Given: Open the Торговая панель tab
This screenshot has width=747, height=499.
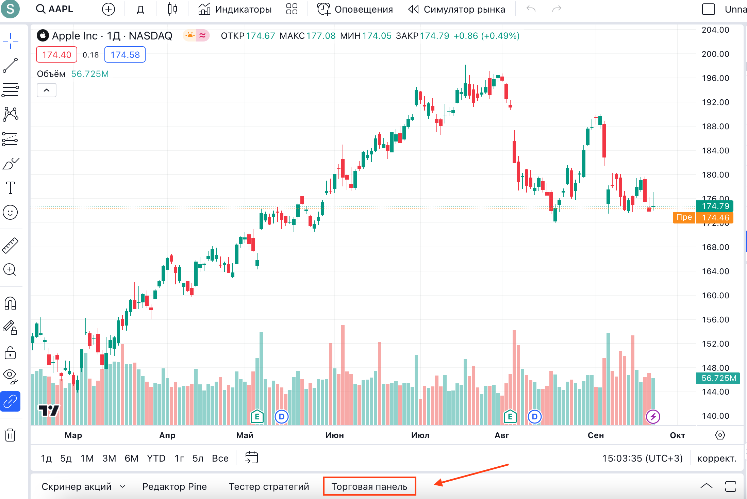Looking at the screenshot, I should click(x=369, y=486).
